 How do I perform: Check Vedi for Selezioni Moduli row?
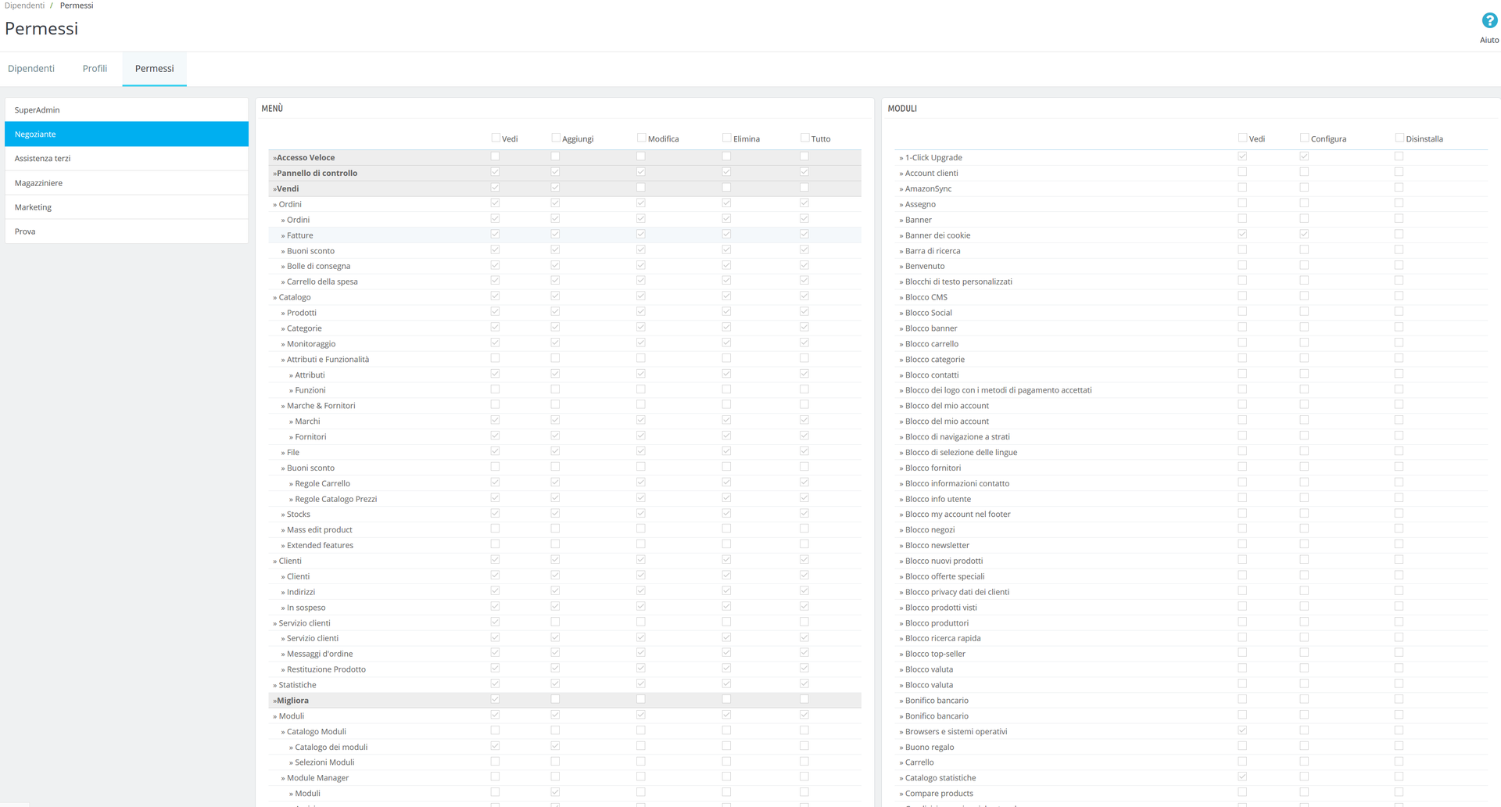click(495, 761)
